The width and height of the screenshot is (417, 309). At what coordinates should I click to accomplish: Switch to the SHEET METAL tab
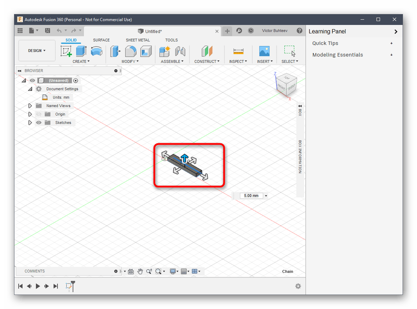click(138, 40)
